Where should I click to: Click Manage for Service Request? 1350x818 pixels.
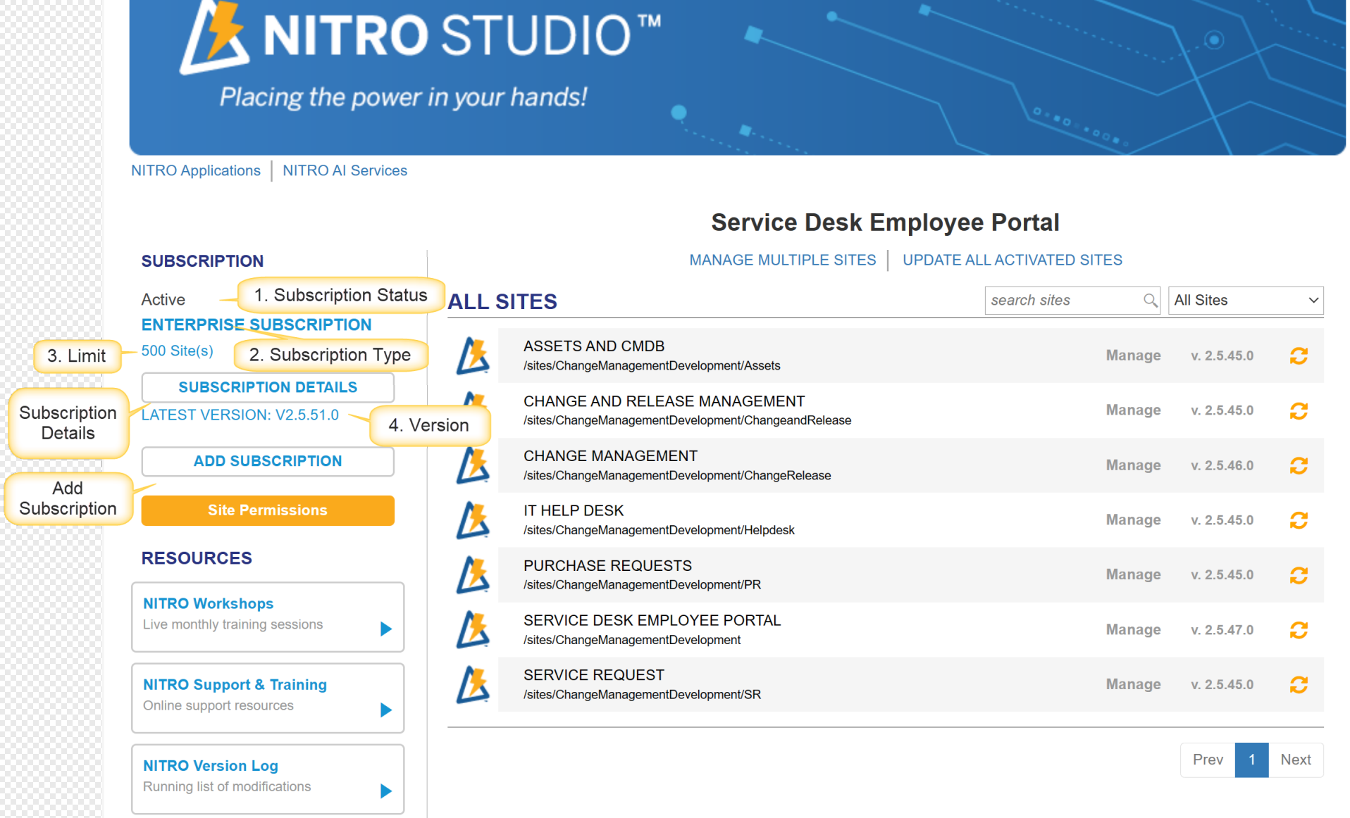(x=1133, y=684)
